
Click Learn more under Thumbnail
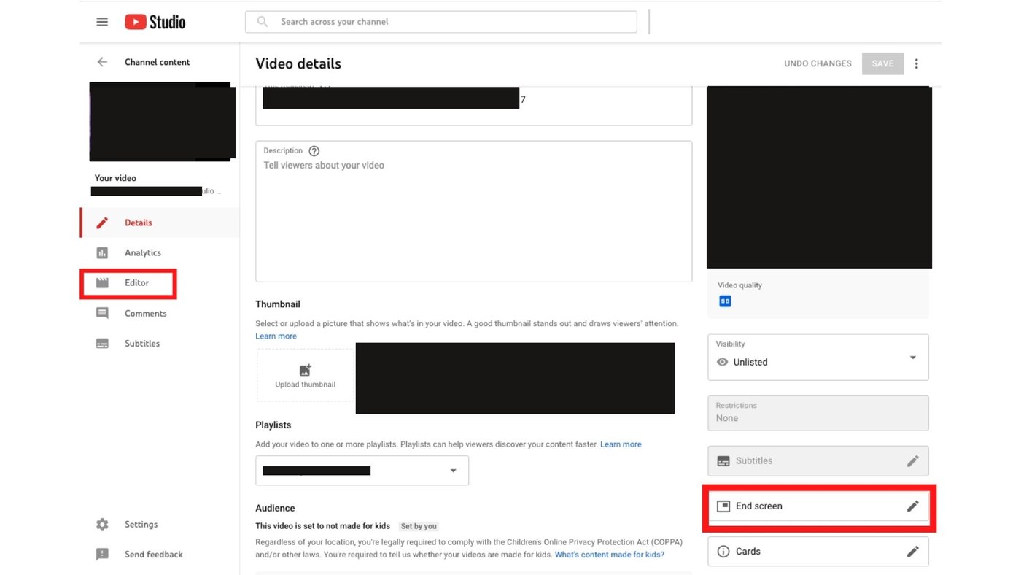[x=276, y=336]
